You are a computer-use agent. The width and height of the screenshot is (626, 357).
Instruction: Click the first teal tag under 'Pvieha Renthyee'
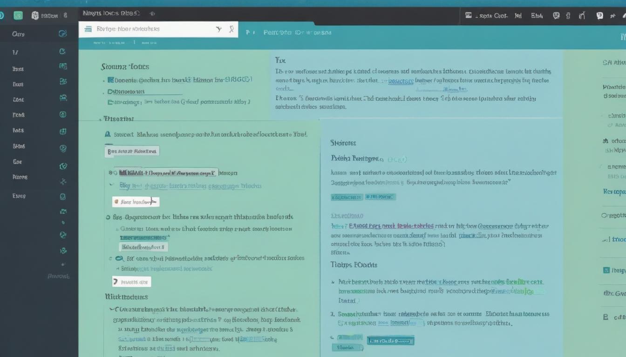pos(347,197)
